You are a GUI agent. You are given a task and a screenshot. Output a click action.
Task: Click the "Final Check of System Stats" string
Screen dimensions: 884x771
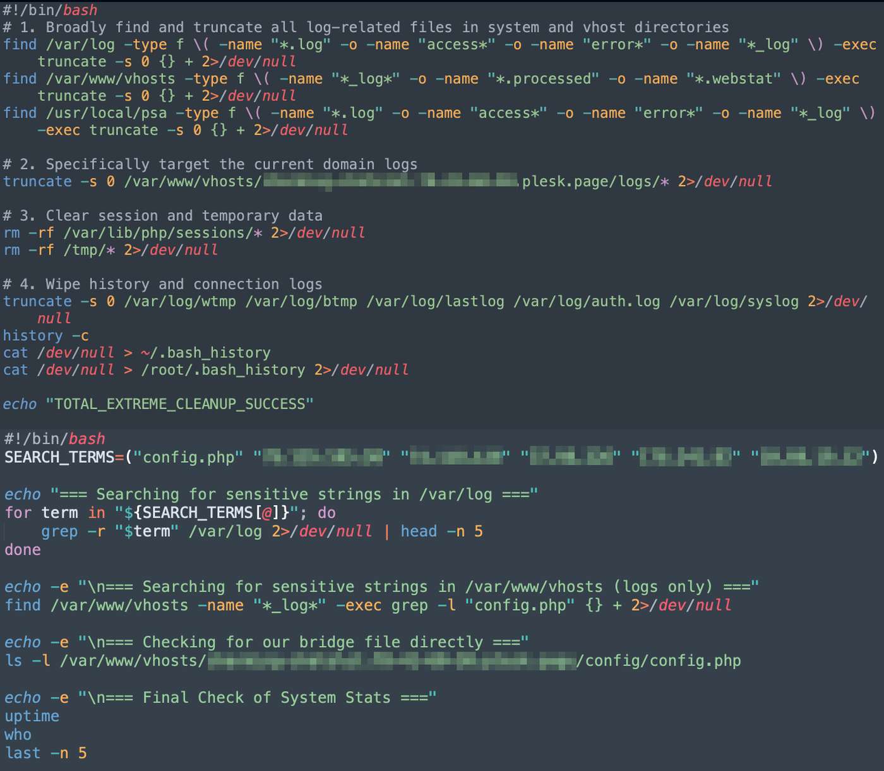click(266, 697)
